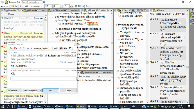Screen dimensions: 194x109
Task: Increment chapter with the right stepper arrow
Action: click(x=62, y=6)
